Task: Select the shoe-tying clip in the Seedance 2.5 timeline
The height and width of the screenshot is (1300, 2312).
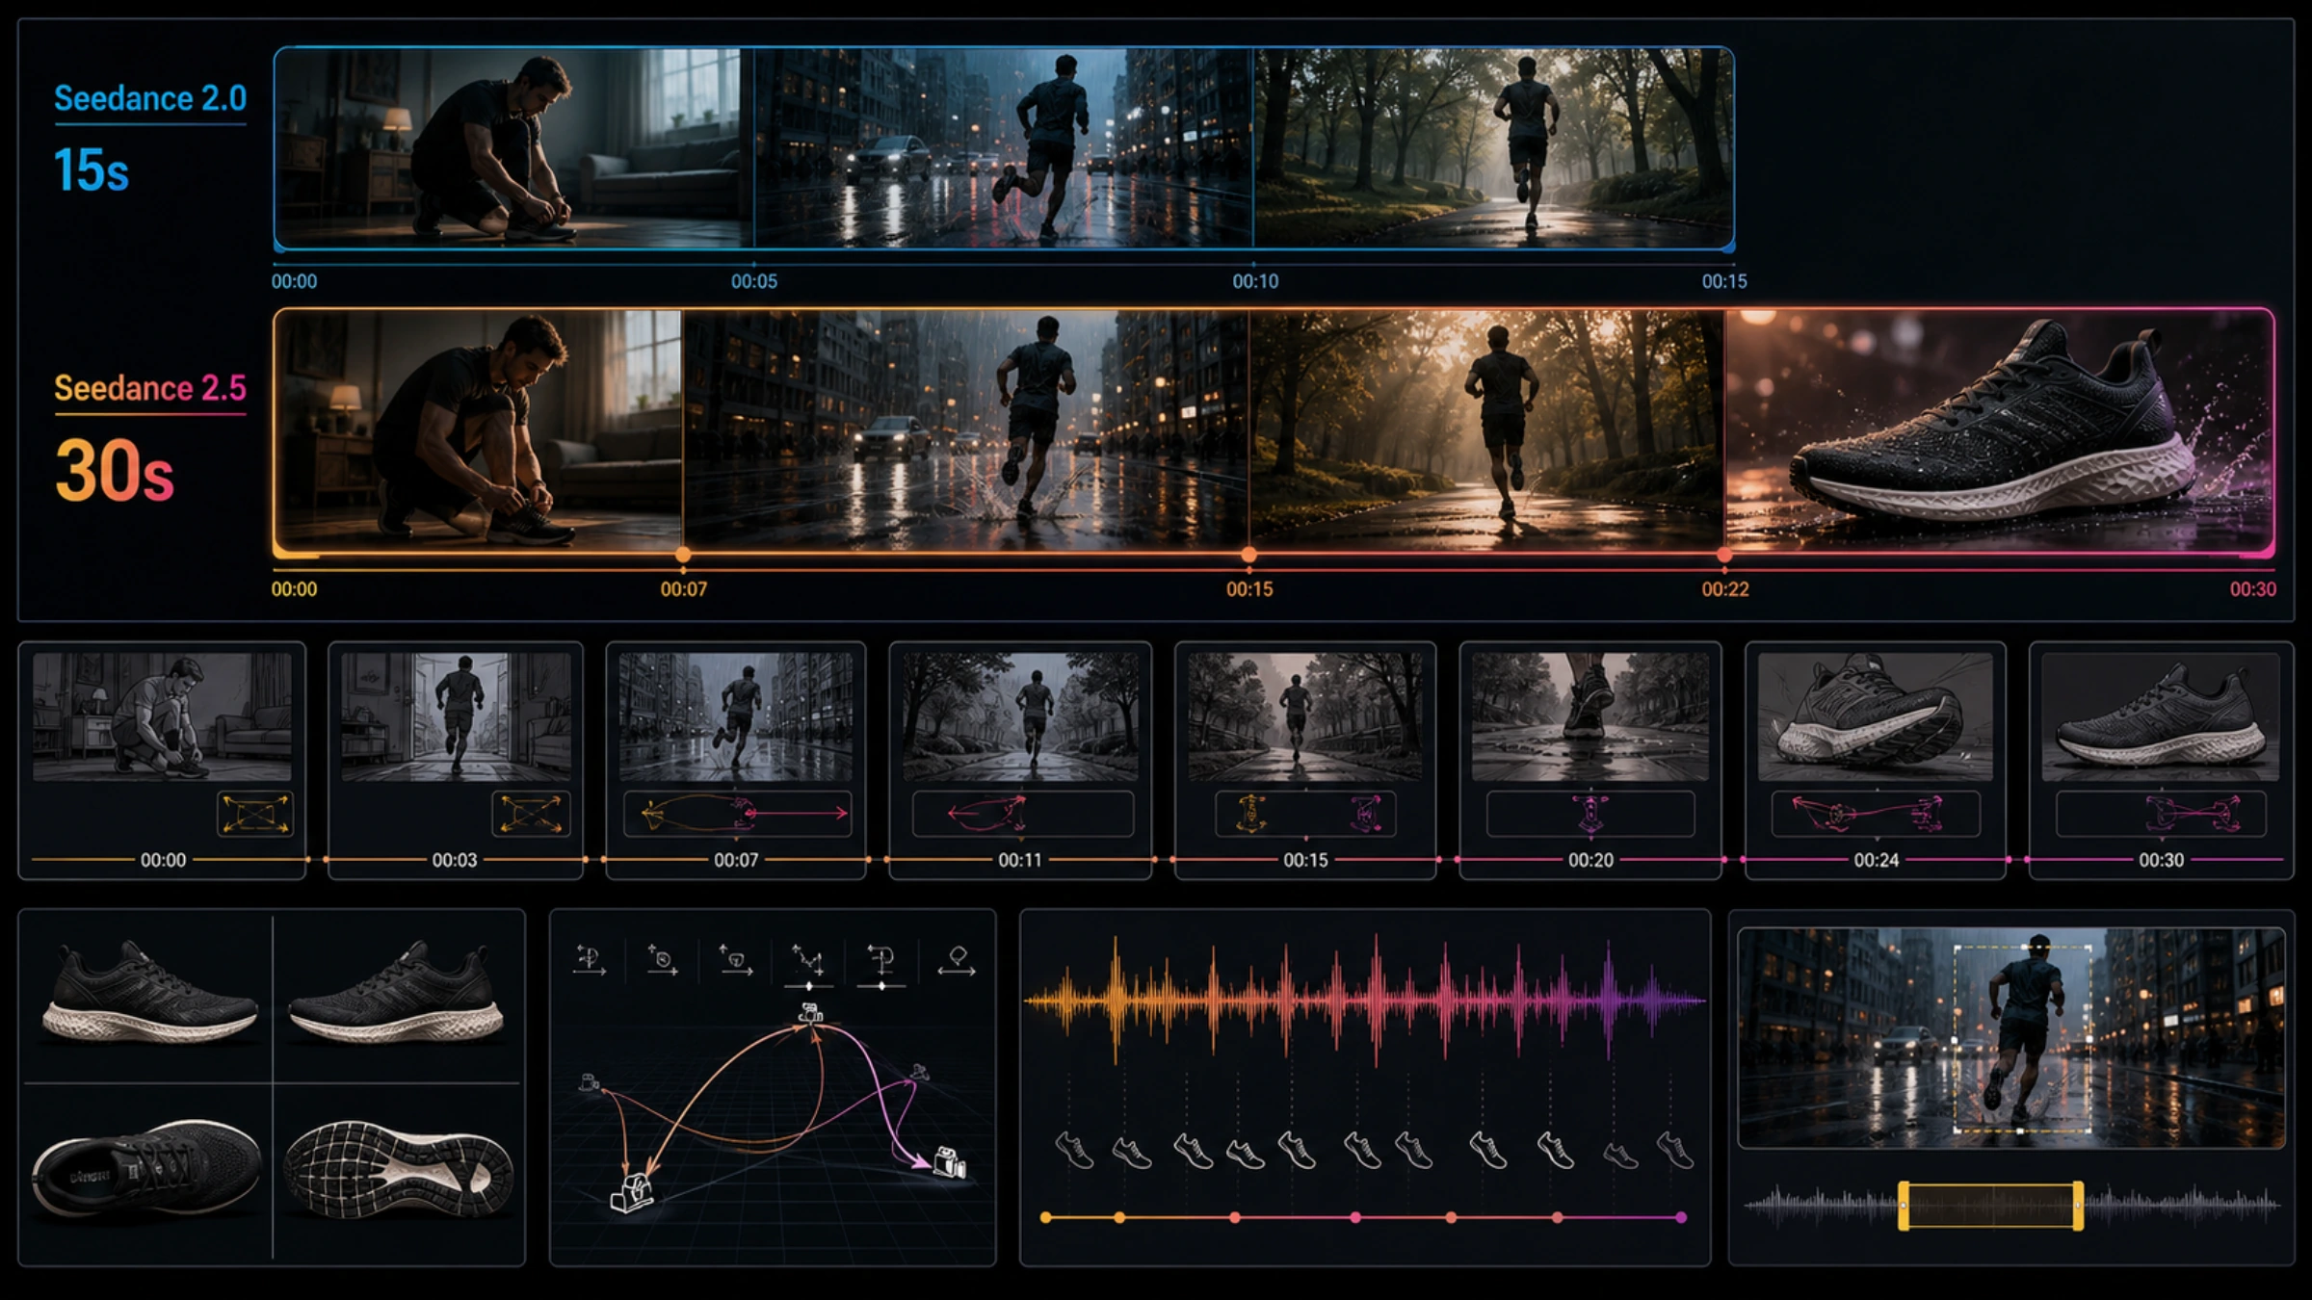Action: (479, 430)
